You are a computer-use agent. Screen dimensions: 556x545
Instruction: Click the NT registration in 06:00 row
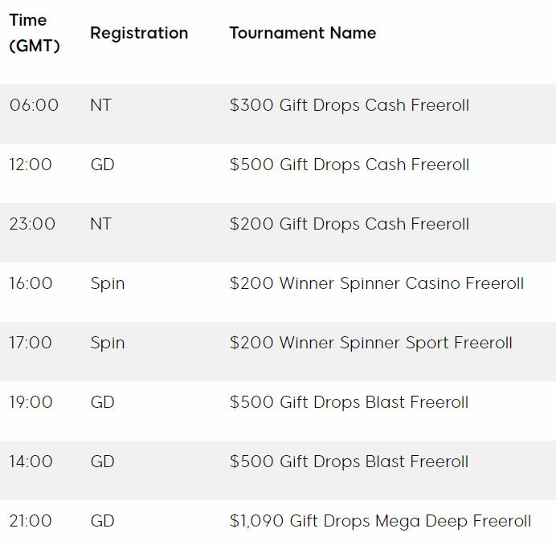pyautogui.click(x=101, y=105)
